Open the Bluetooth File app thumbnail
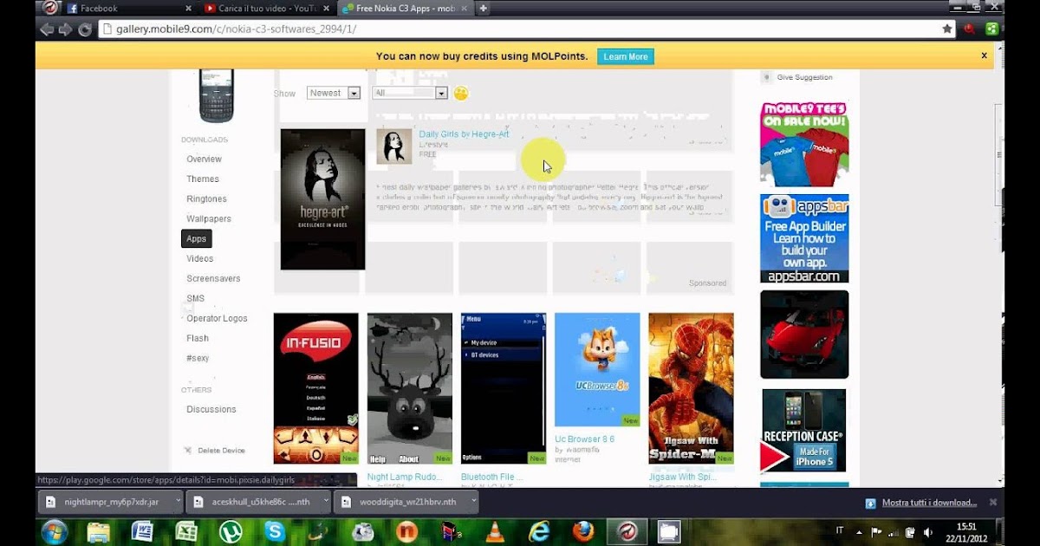This screenshot has width=1040, height=546. click(503, 388)
